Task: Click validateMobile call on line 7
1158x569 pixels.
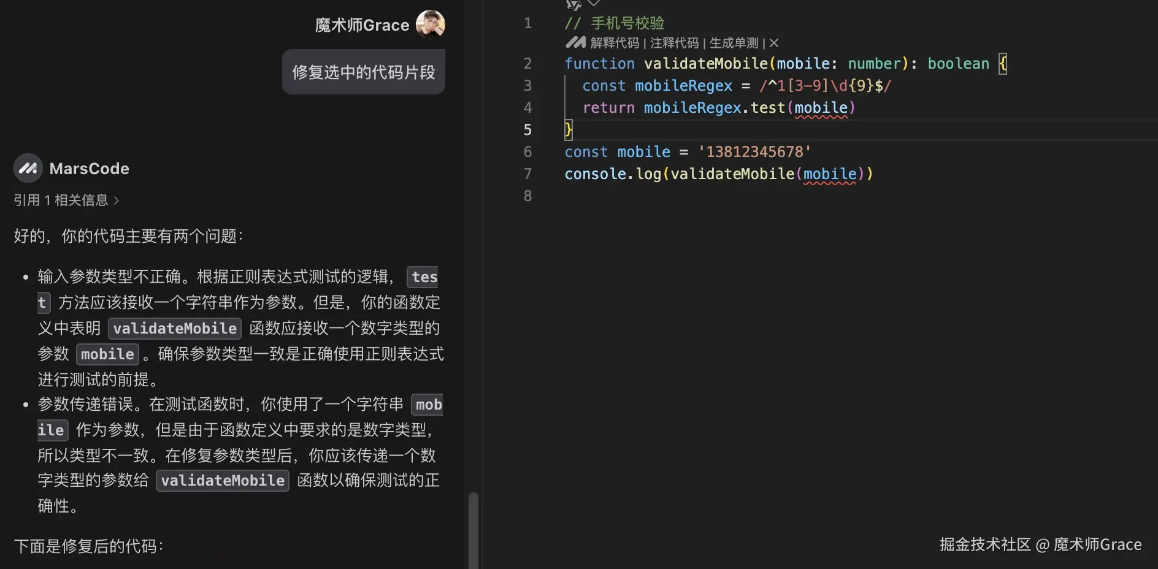Action: click(732, 174)
